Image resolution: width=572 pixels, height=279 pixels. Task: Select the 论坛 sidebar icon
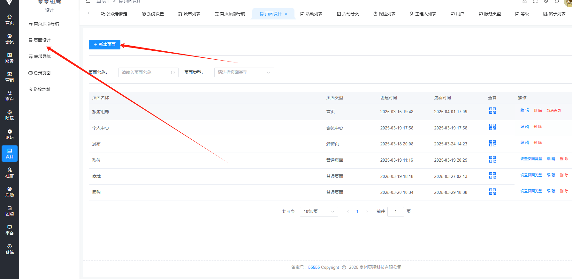point(10,134)
